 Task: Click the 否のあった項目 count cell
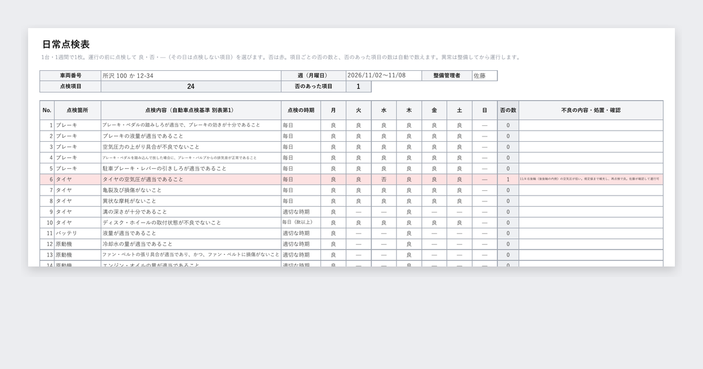(359, 87)
